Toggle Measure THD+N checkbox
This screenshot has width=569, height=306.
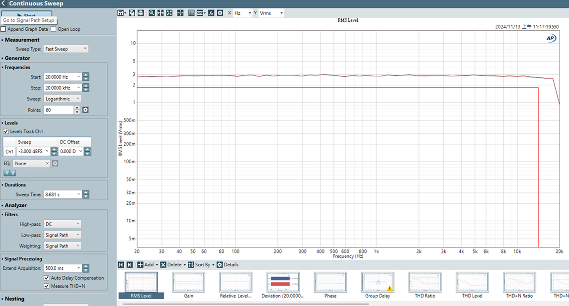point(46,286)
